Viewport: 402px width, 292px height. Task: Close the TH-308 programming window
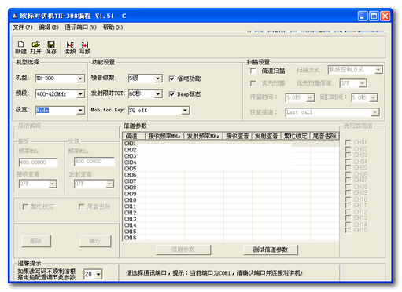pyautogui.click(x=385, y=16)
